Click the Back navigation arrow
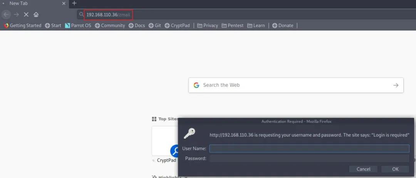 click(7, 15)
